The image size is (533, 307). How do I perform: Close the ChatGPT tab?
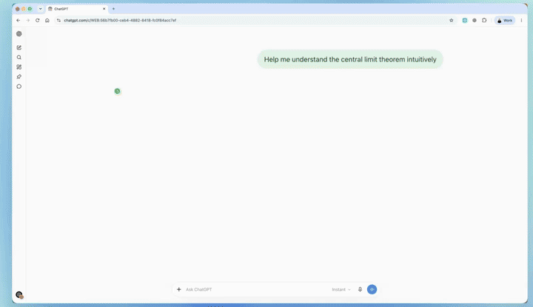point(104,9)
